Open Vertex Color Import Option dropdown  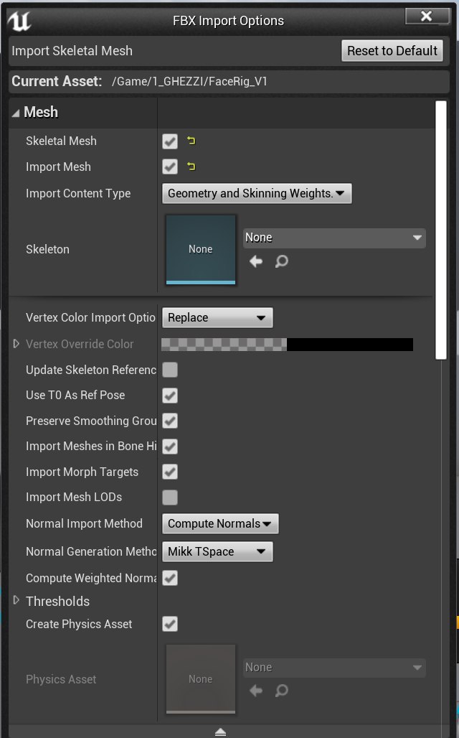(x=217, y=318)
